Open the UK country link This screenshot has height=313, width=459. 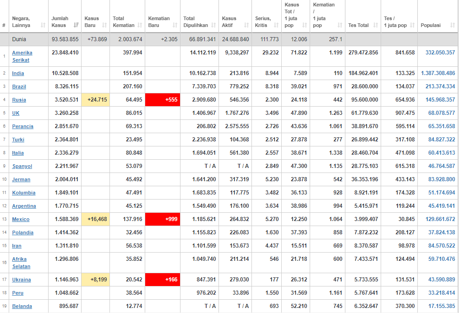(x=16, y=113)
